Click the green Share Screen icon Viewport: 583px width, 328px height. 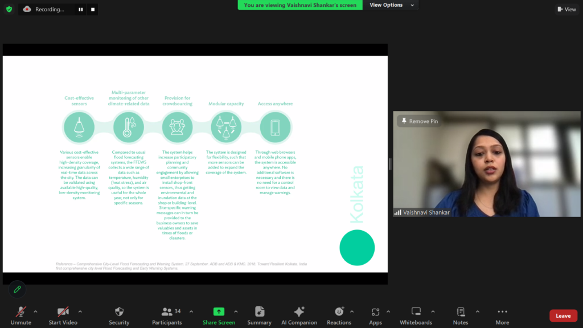click(x=219, y=312)
